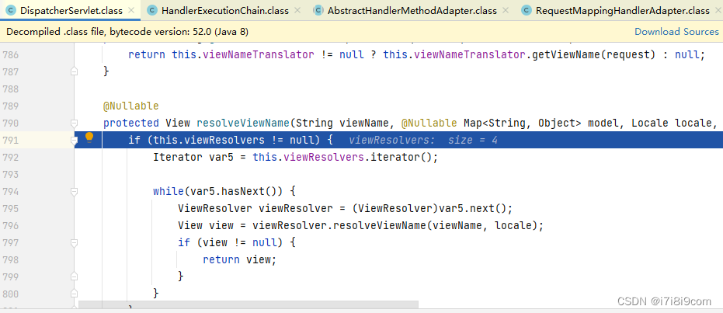The width and height of the screenshot is (723, 313).
Task: Click fold end marker at line 787
Action: (74, 71)
